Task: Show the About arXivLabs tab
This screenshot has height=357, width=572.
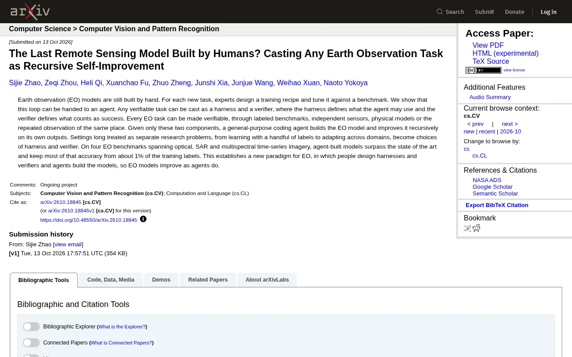Action: (267, 280)
